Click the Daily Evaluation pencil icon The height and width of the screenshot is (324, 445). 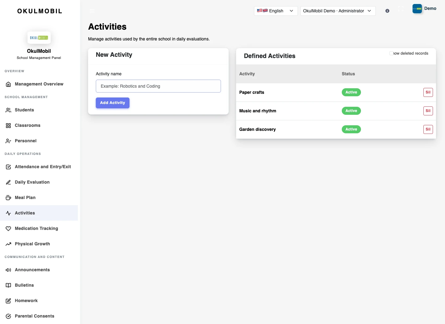click(8, 182)
